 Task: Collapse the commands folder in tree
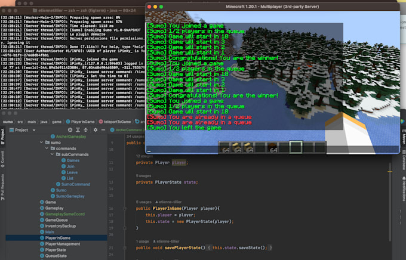[47, 148]
